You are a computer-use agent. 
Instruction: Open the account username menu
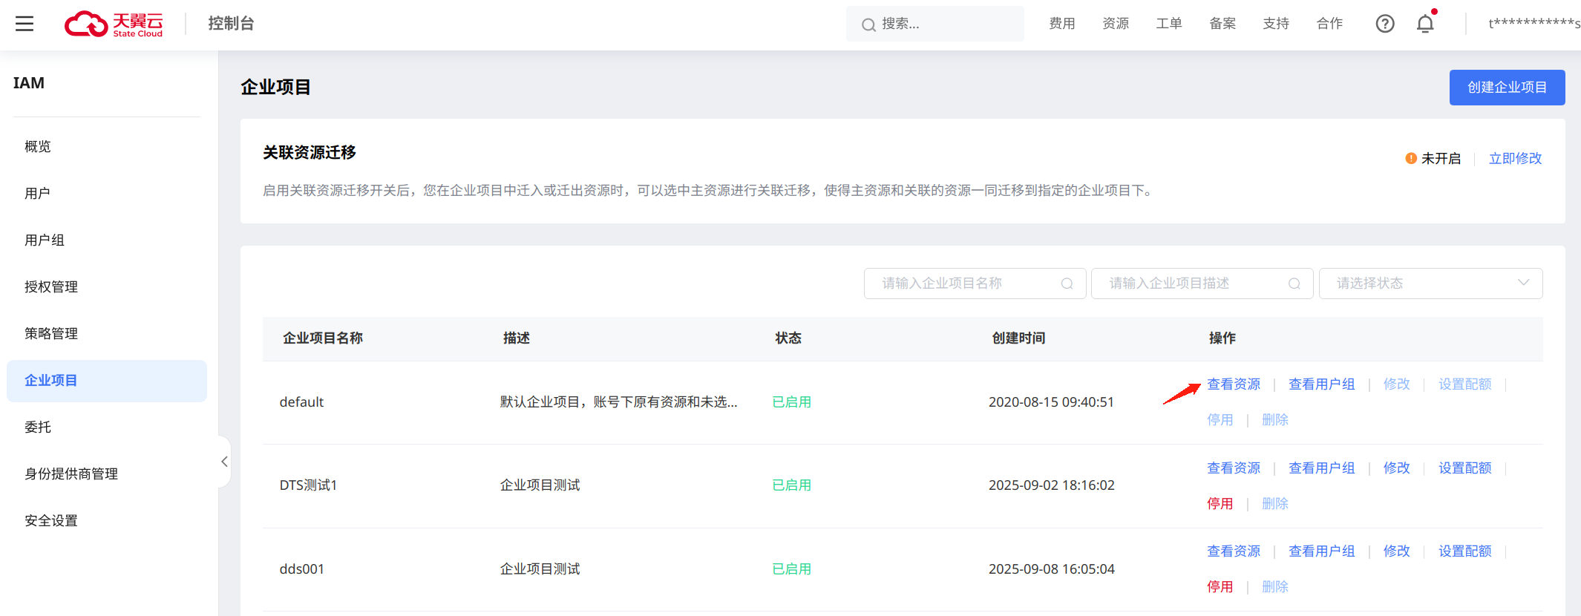pyautogui.click(x=1533, y=24)
